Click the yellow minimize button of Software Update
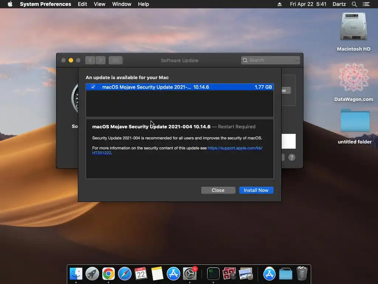Viewport: 378px width, 284px height. [x=71, y=60]
